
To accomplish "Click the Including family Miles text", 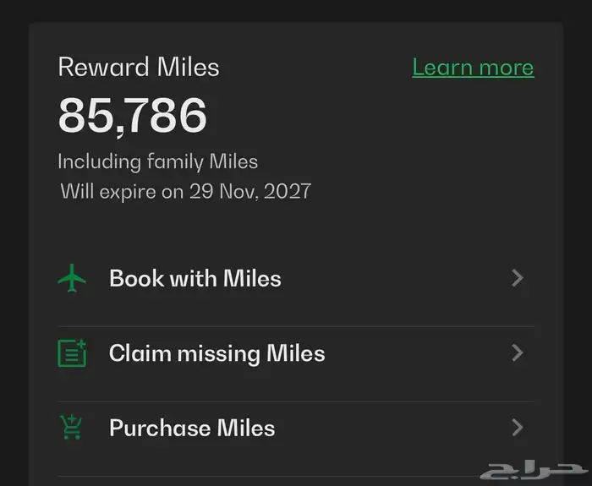I will coord(158,161).
